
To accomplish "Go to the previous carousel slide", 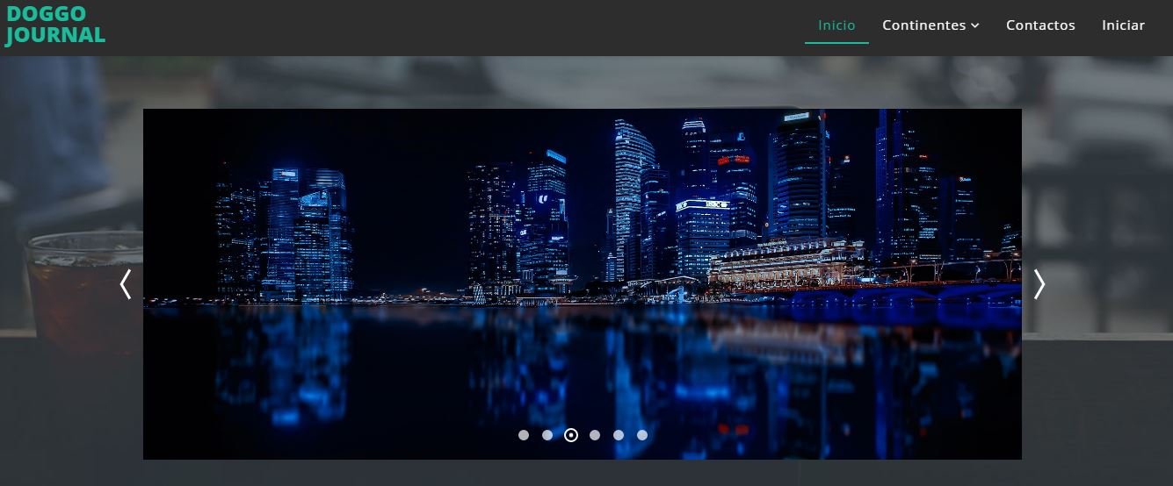I will point(126,284).
